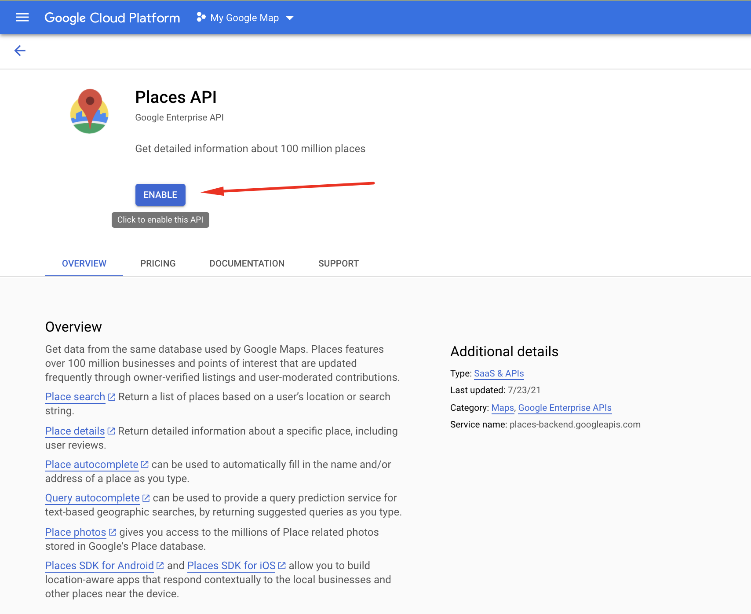Expand the My Google Map project dropdown arrow
The image size is (751, 614).
click(x=290, y=18)
